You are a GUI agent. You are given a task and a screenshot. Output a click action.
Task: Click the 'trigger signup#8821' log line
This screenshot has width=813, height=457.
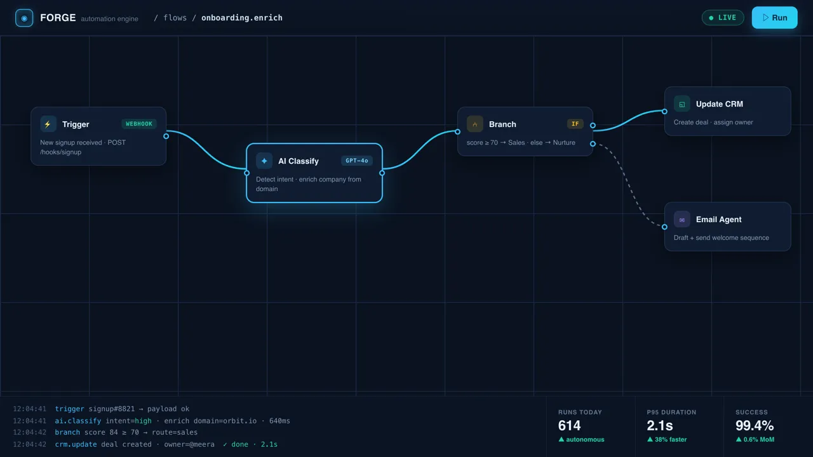(101, 409)
